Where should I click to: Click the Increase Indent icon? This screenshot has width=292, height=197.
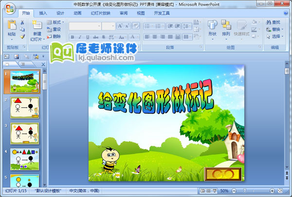click(x=177, y=26)
